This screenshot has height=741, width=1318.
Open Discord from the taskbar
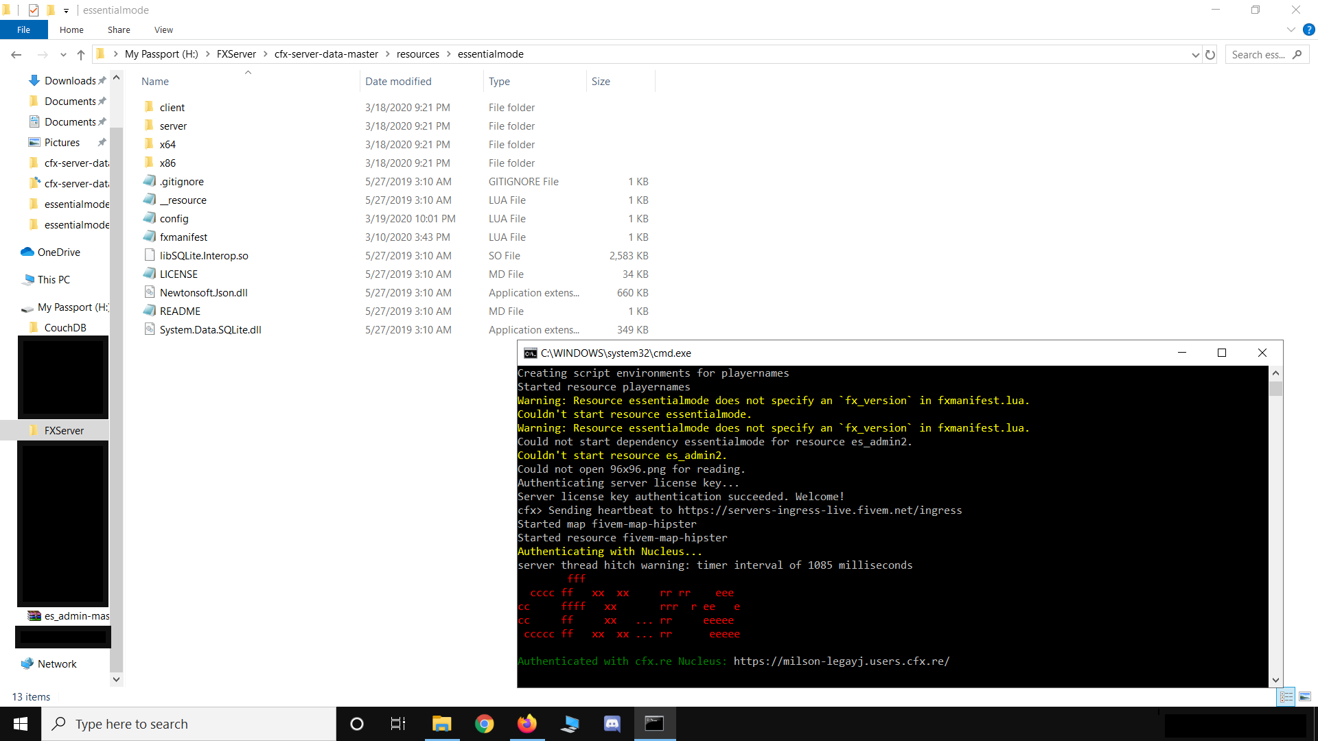point(612,723)
